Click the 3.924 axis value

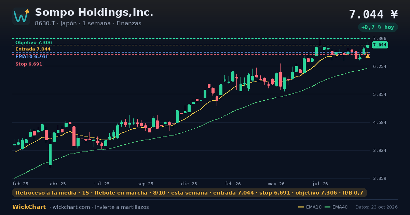tap(380, 150)
